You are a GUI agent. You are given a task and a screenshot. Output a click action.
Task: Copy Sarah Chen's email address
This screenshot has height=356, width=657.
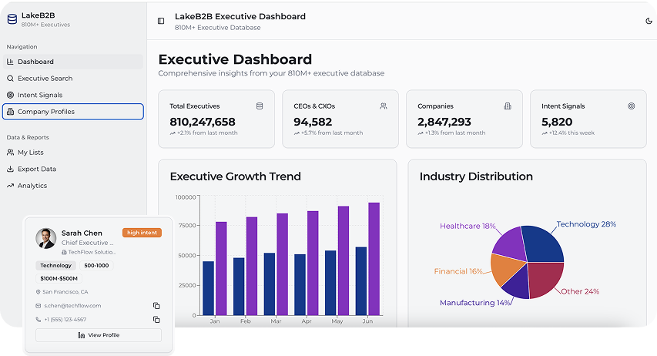[156, 306]
